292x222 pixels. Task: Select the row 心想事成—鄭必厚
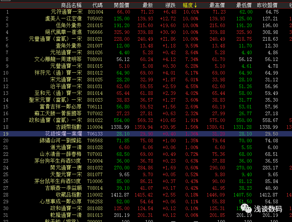[x=146, y=202]
